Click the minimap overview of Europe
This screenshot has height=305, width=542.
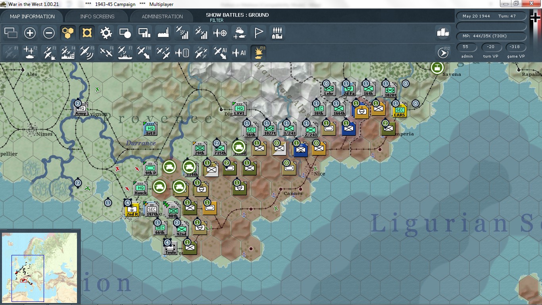click(39, 267)
